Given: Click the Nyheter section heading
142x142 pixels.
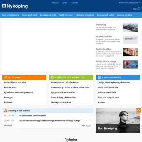Looking at the screenshot, I should (x=71, y=140).
